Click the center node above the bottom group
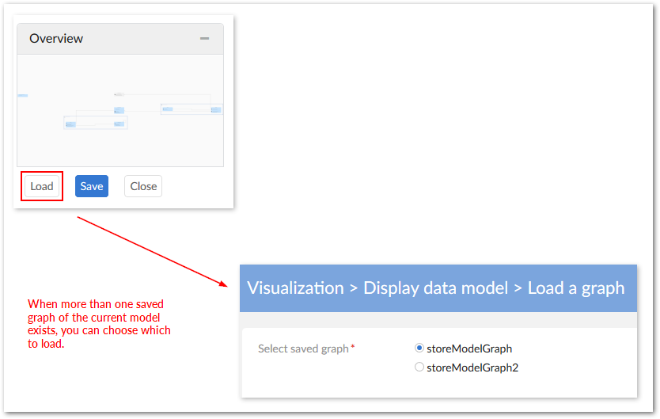 click(x=119, y=110)
